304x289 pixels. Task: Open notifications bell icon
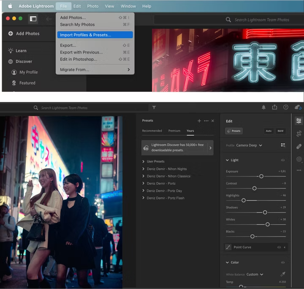pyautogui.click(x=263, y=107)
